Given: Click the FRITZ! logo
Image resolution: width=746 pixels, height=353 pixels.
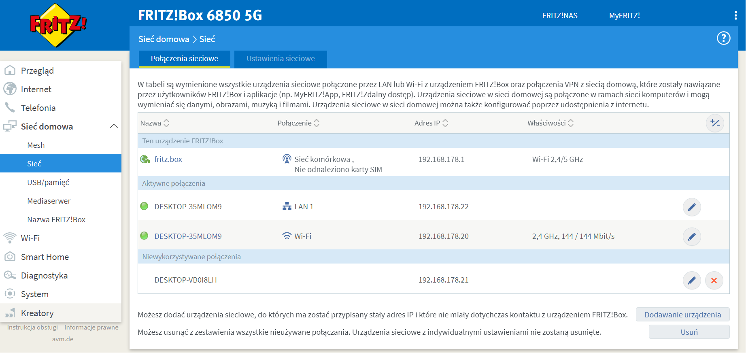Looking at the screenshot, I should point(58,25).
